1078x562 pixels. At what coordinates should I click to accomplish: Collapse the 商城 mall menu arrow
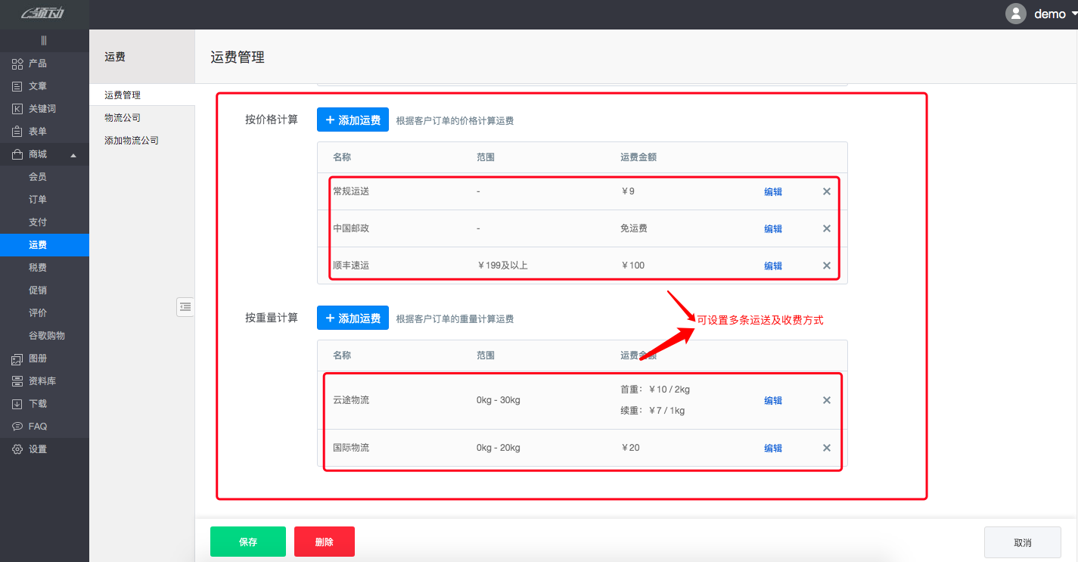tap(73, 155)
